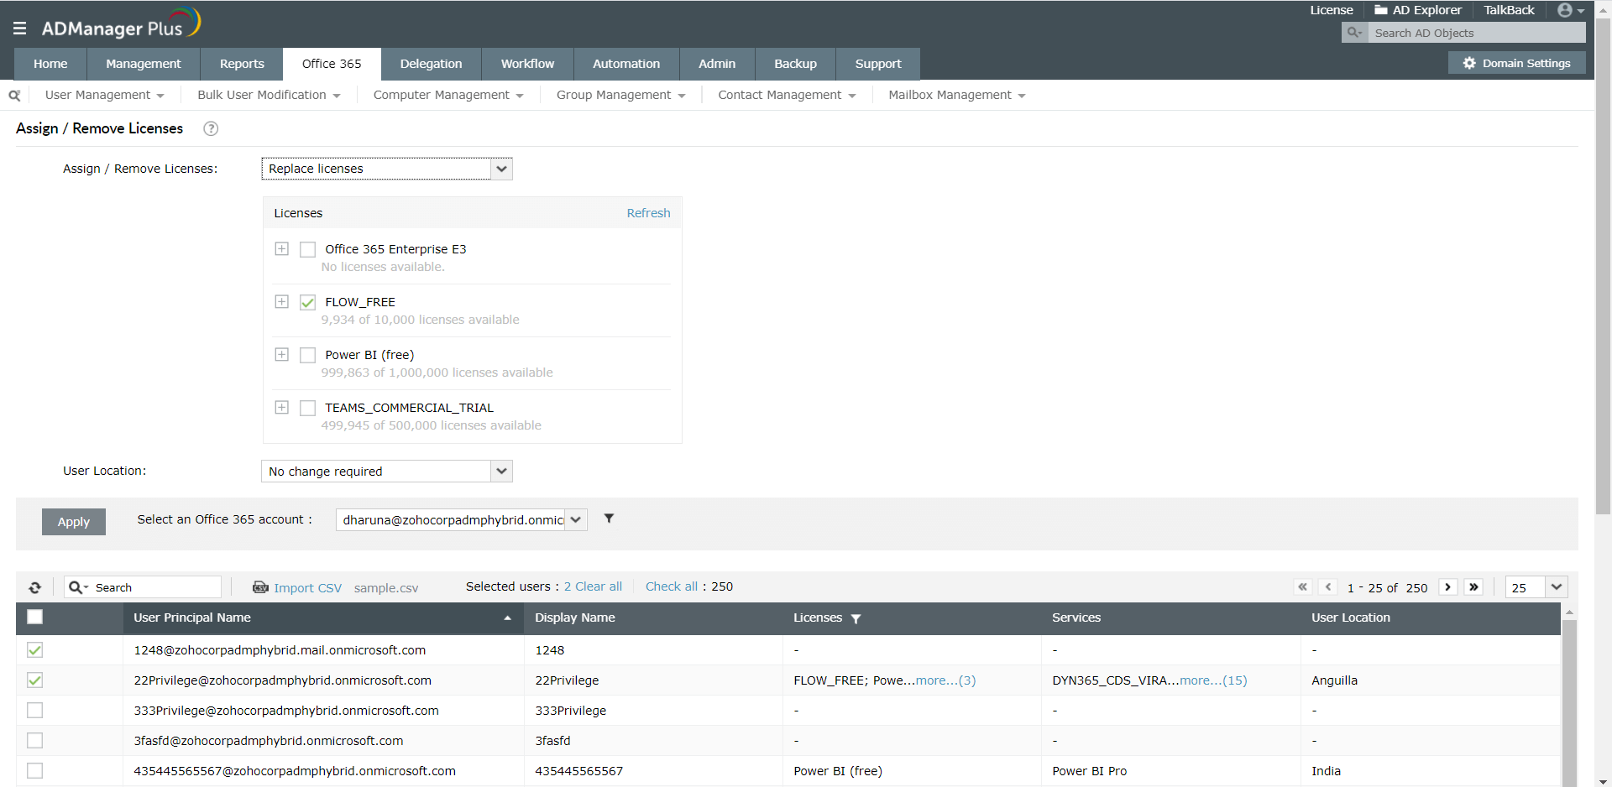Open the User Location dropdown

[x=387, y=472]
